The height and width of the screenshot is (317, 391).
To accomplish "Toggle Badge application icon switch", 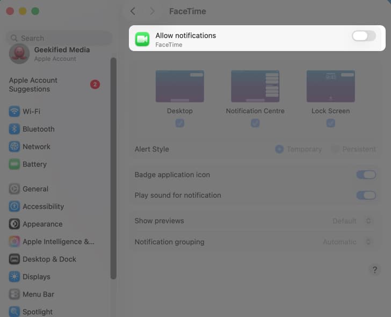I will (366, 175).
